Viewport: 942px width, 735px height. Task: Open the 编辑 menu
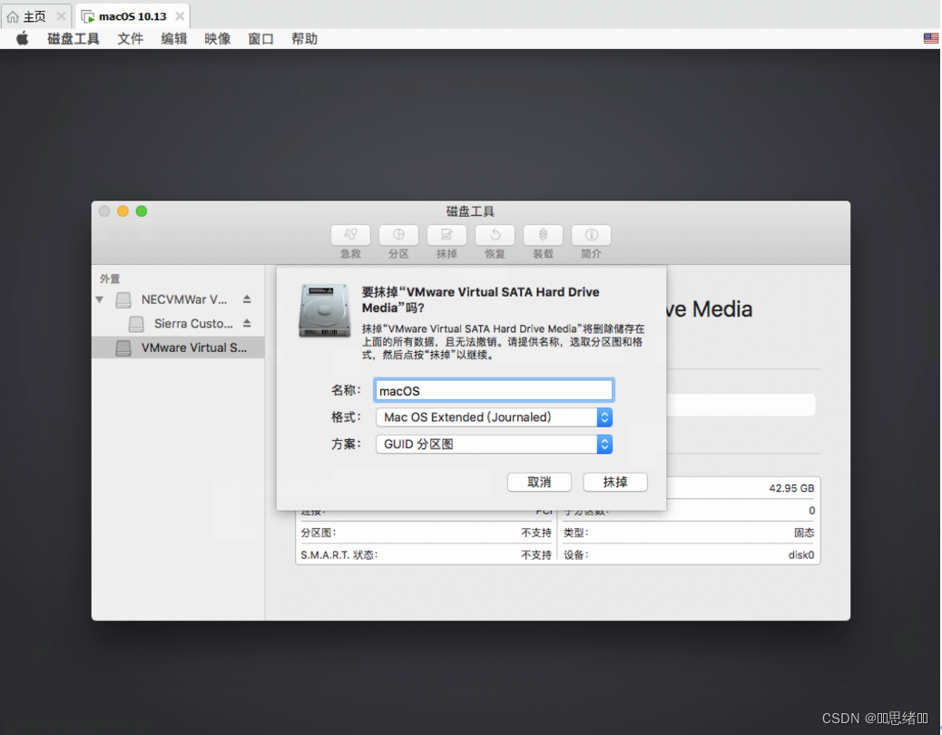[174, 39]
